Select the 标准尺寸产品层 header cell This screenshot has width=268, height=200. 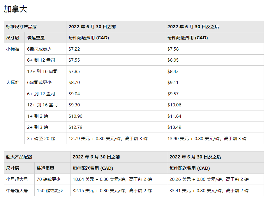[x=20, y=26]
